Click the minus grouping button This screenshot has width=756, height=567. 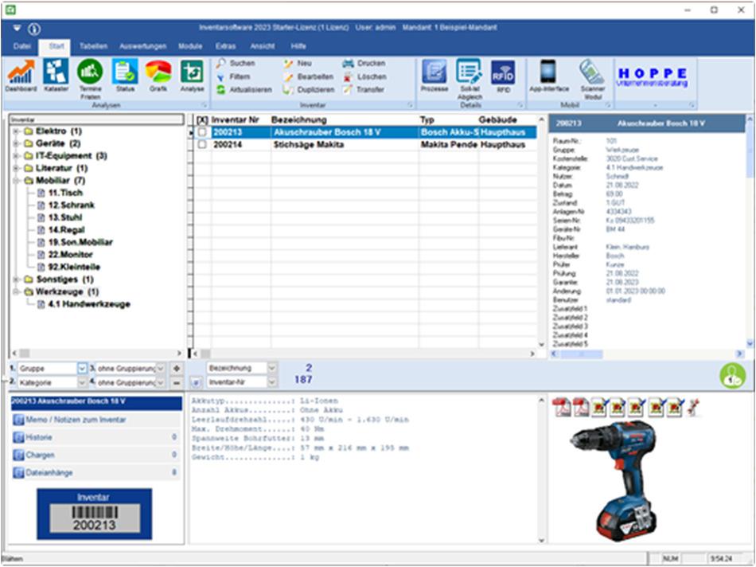pyautogui.click(x=177, y=383)
